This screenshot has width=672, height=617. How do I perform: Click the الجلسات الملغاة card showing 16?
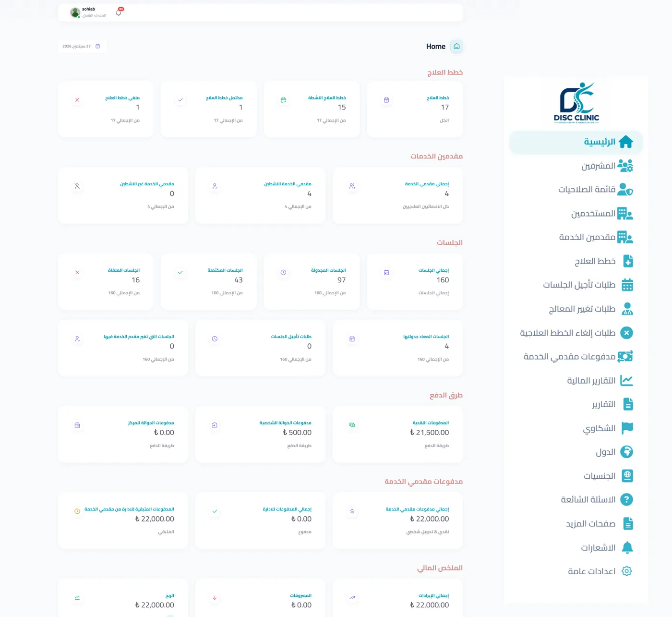(106, 282)
